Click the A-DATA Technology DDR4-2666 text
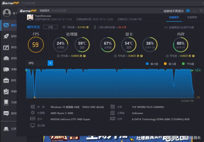This screenshot has height=142, width=204. (160, 119)
